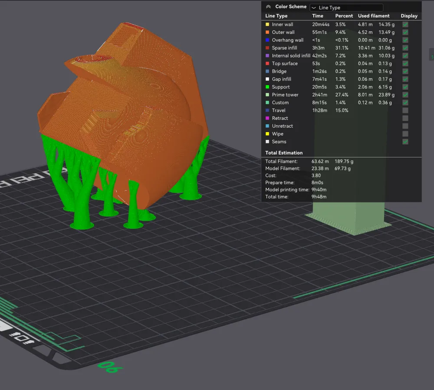Click the magenta Retract color swatch
This screenshot has width=434, height=390.
(267, 118)
